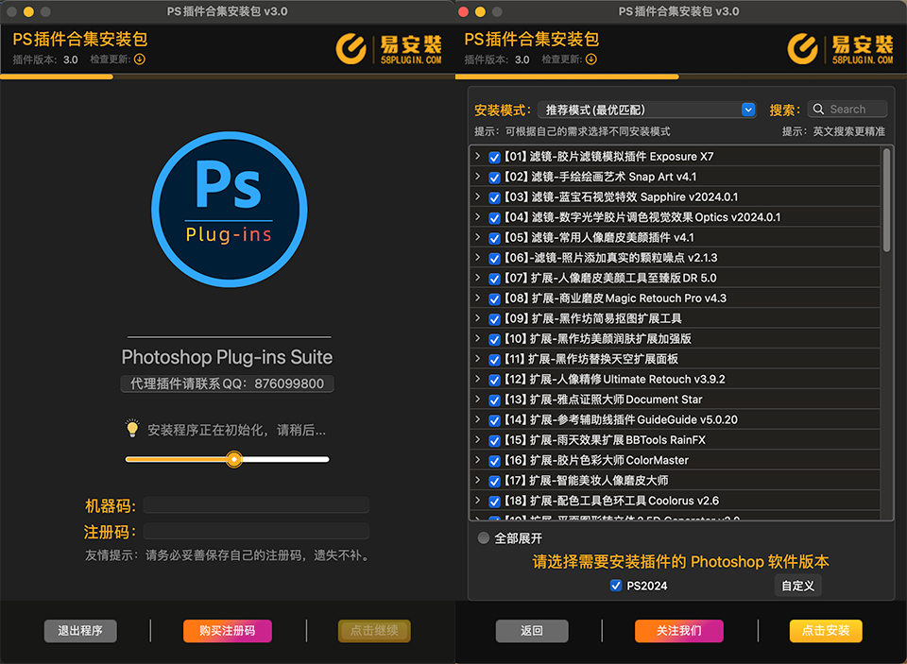Expand the Sapphire v2024.0.1 list entry

(480, 197)
